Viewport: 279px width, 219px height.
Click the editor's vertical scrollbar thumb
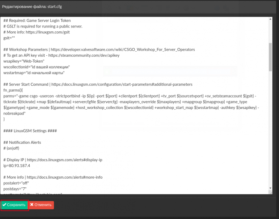click(271, 57)
